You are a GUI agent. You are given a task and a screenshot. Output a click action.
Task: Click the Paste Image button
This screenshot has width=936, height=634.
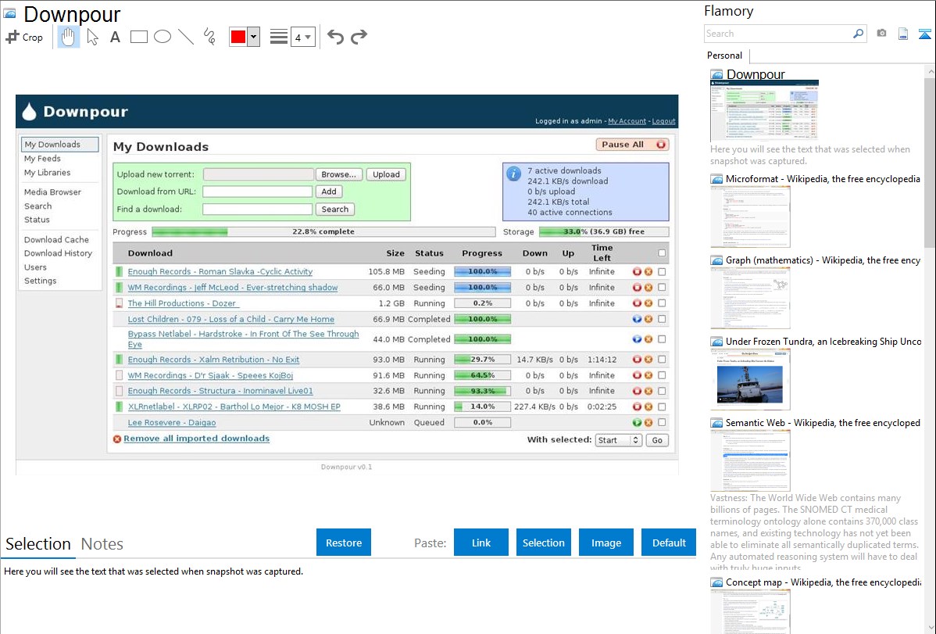click(606, 543)
